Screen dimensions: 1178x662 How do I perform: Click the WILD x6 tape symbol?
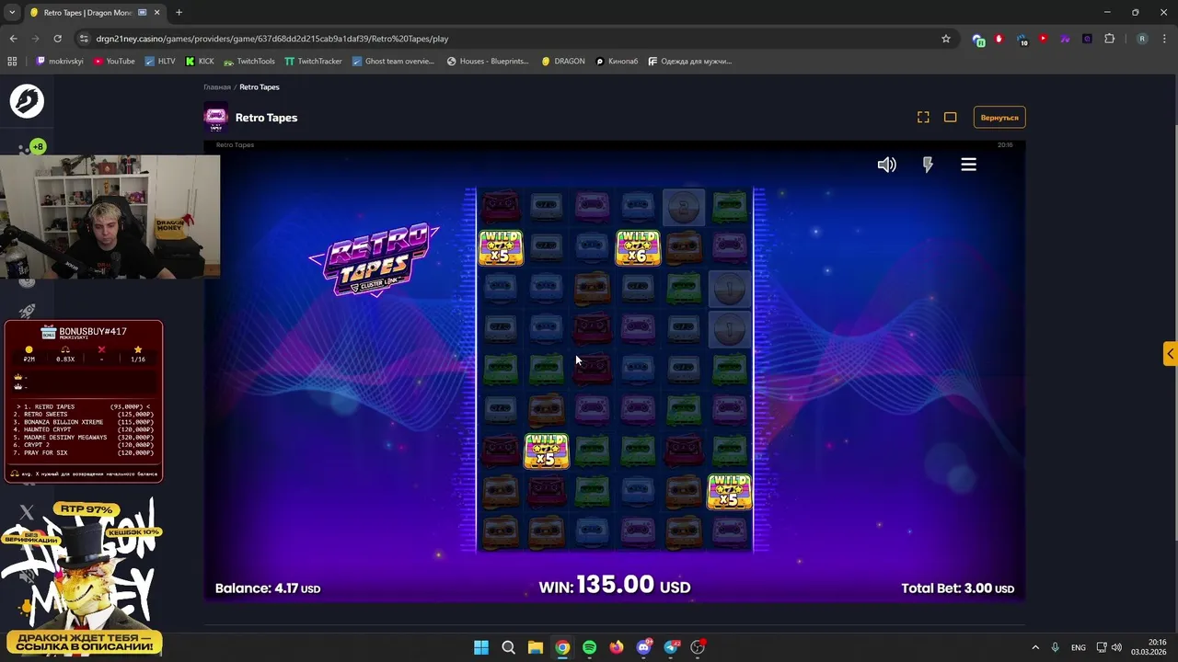click(x=638, y=248)
